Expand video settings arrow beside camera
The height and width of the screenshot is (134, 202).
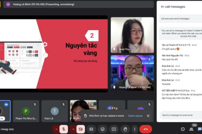point(73,129)
